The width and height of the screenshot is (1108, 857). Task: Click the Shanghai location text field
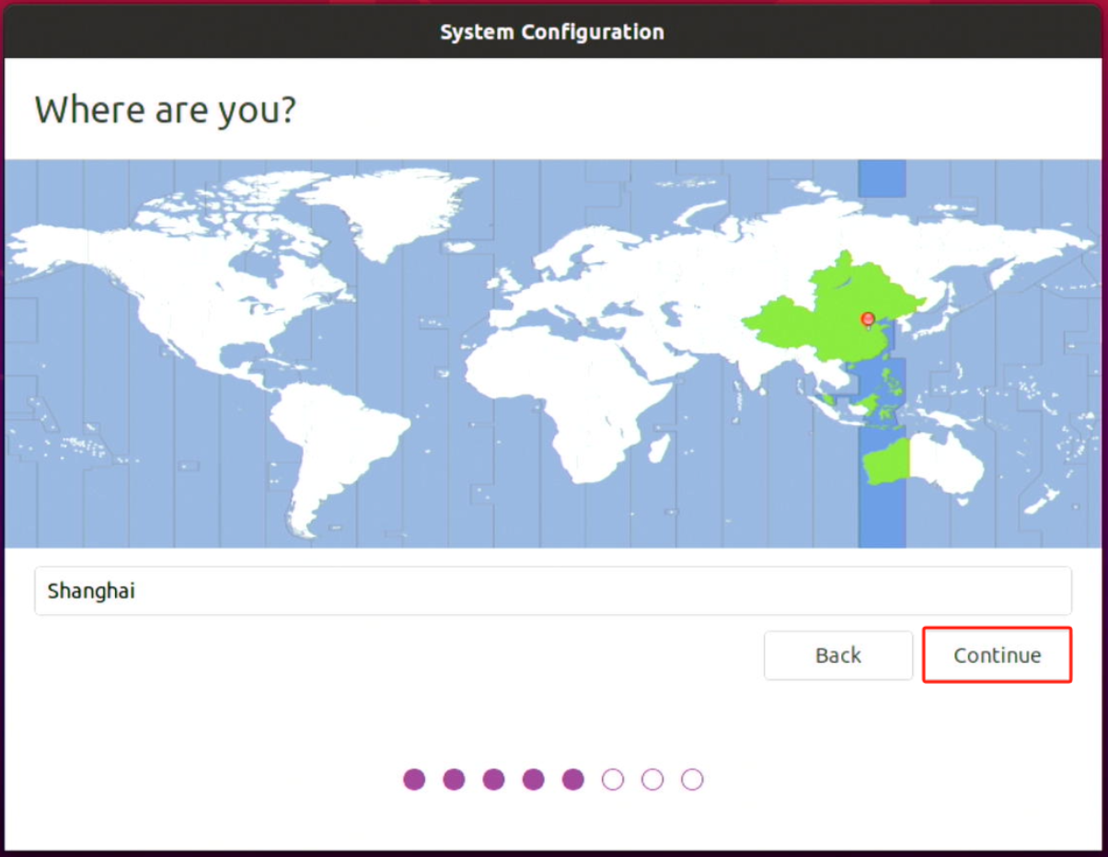(552, 591)
